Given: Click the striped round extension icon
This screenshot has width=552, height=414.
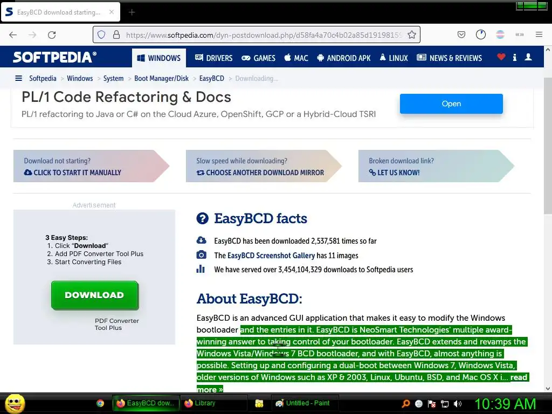Looking at the screenshot, I should (500, 34).
